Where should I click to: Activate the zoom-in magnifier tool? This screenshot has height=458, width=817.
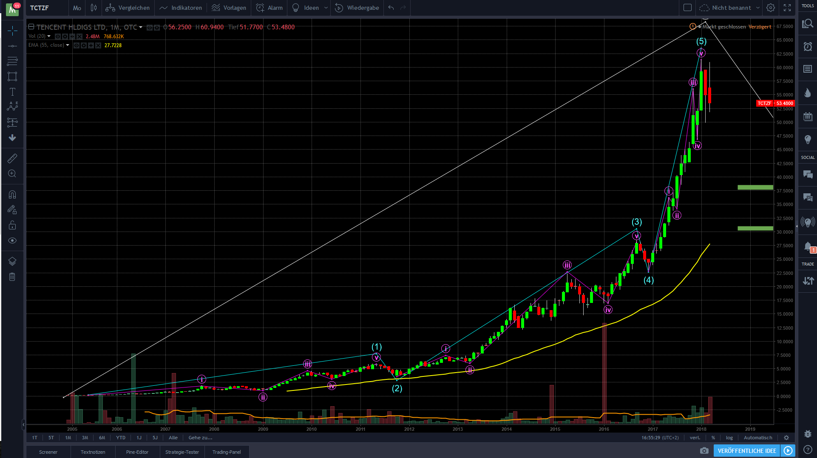12,174
